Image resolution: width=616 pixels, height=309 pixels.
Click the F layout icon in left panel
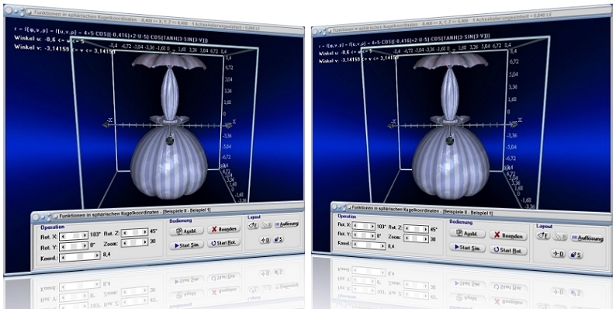253,225
